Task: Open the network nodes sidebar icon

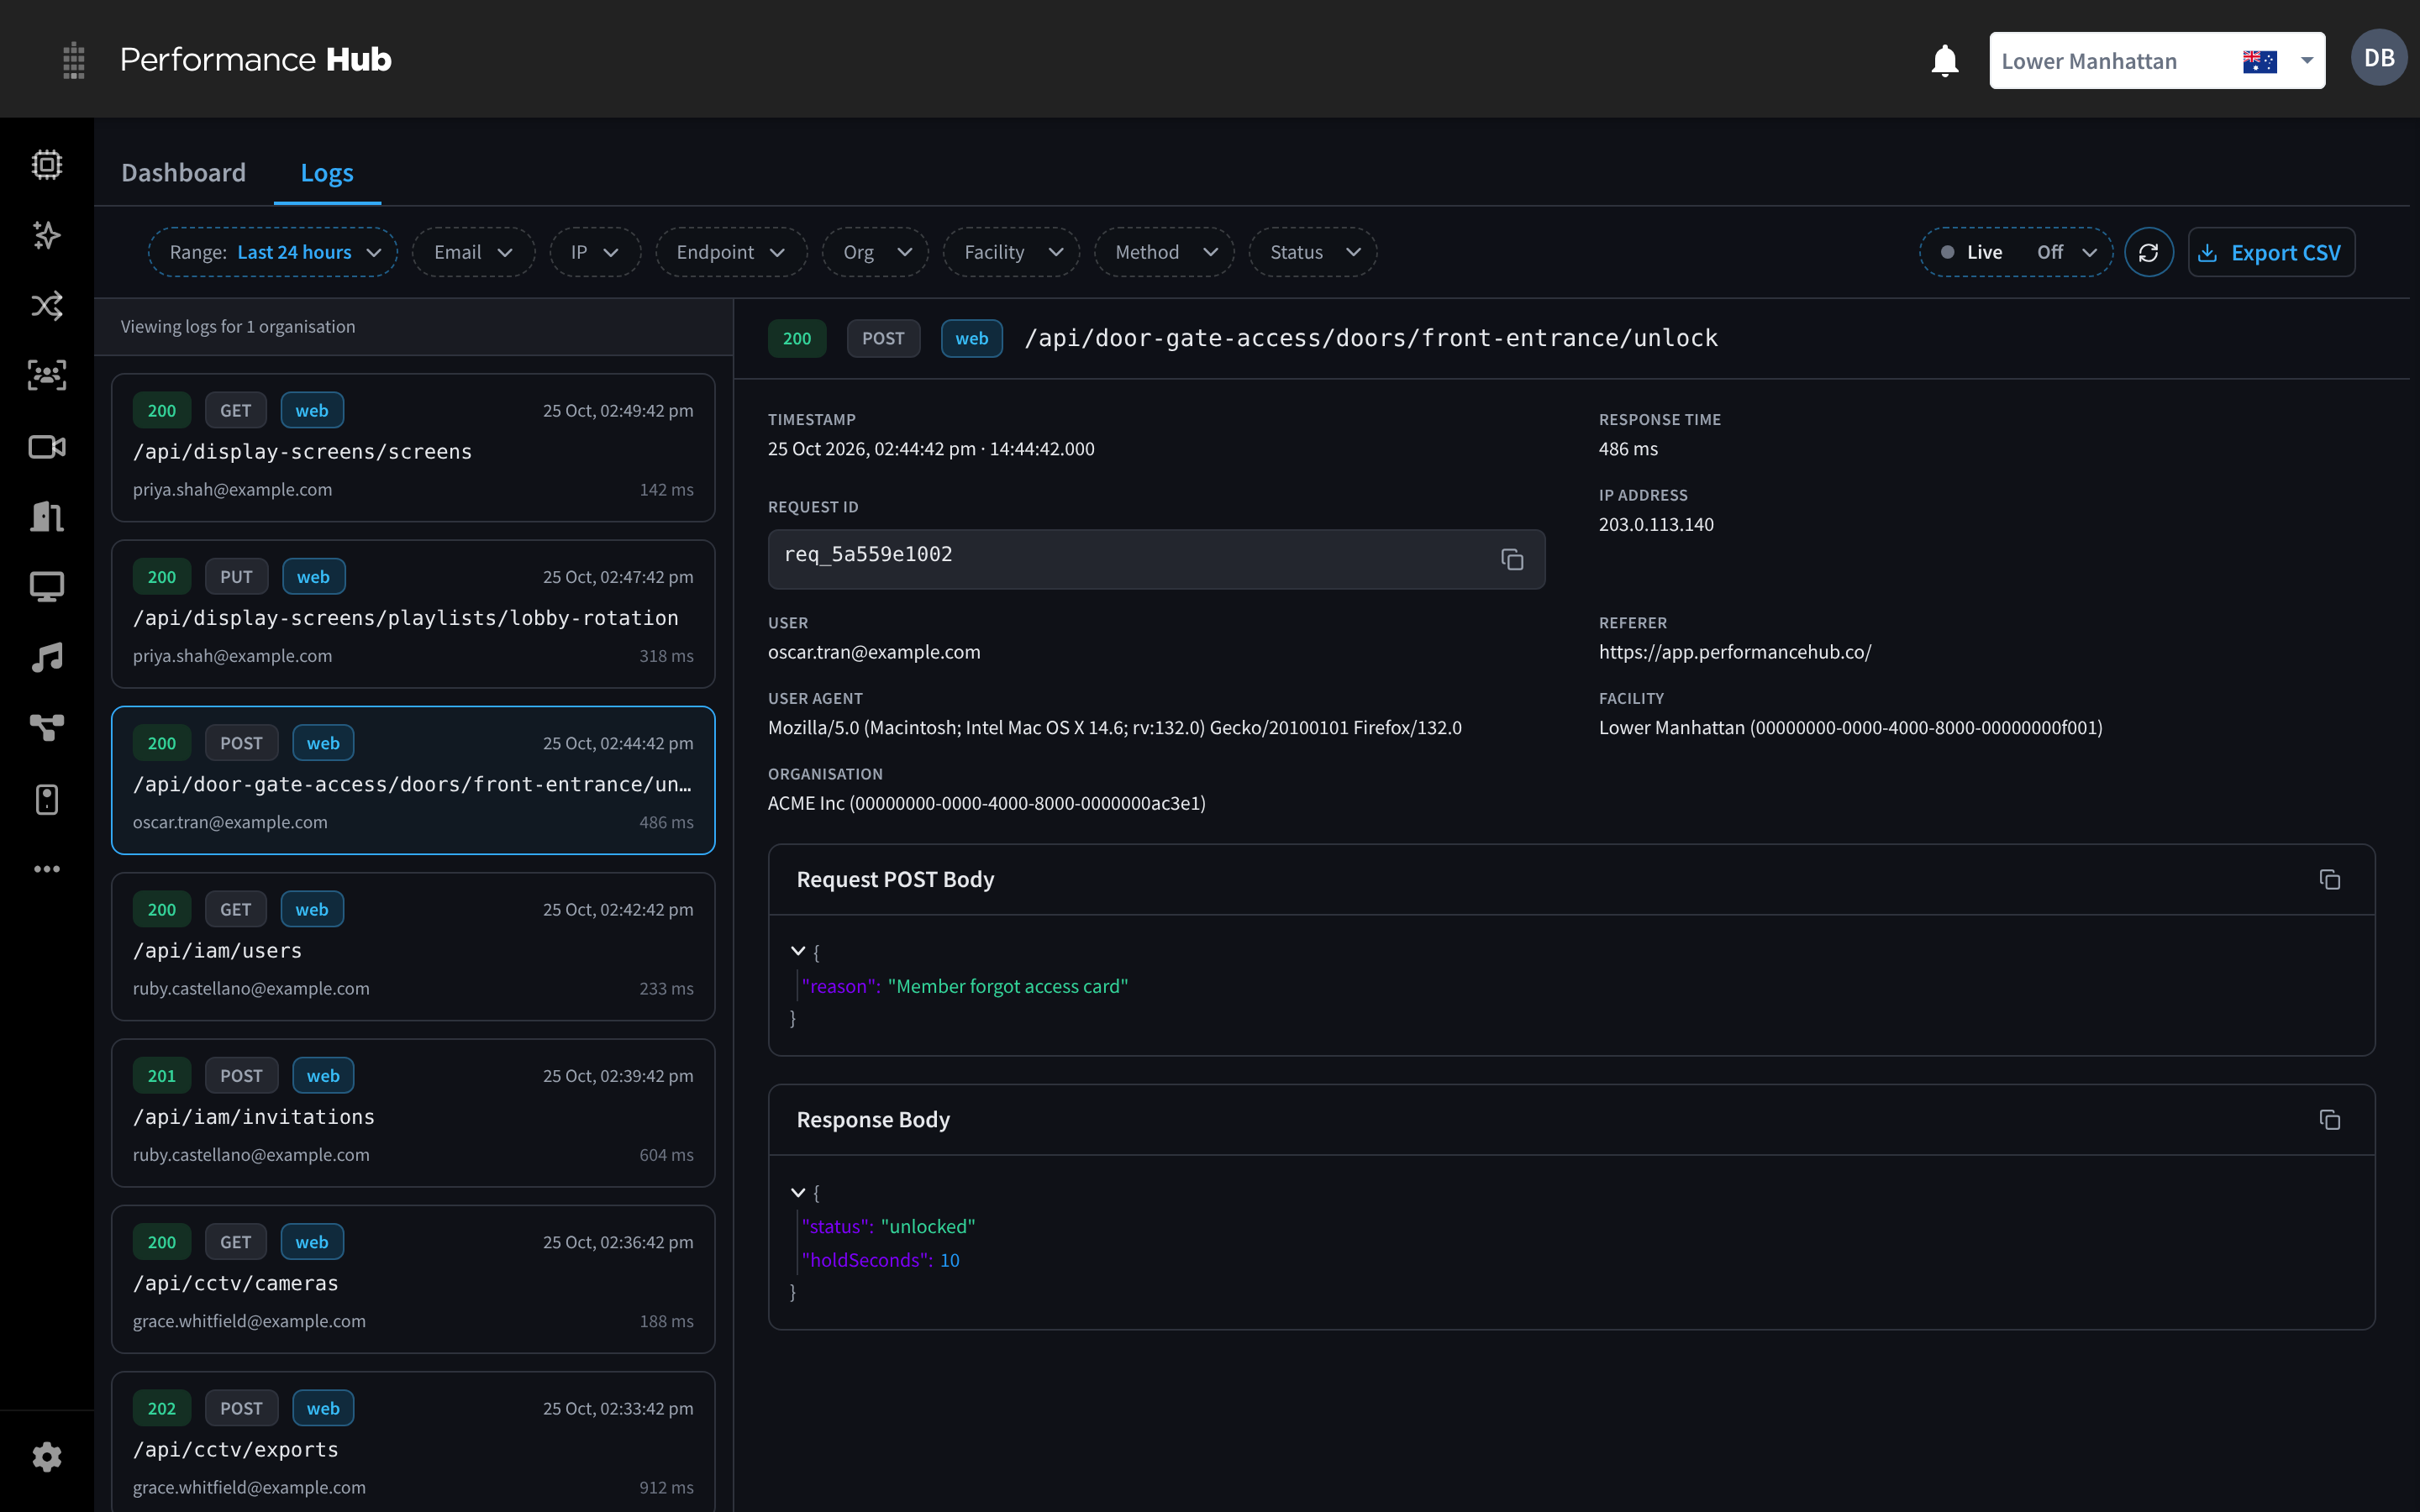Action: pos(47,728)
